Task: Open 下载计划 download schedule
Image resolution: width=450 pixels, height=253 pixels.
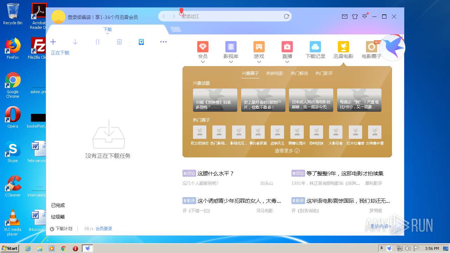Action: 61,229
